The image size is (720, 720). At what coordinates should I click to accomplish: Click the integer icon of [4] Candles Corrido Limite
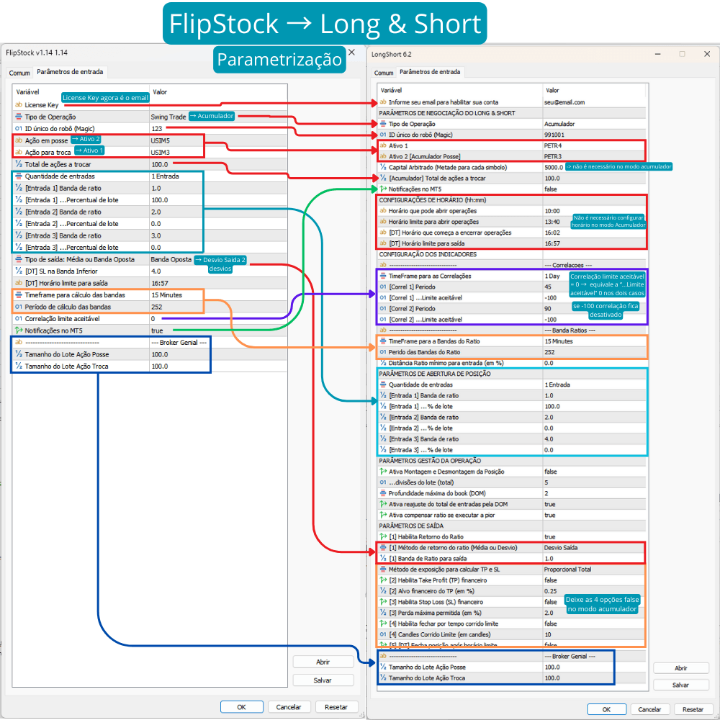(383, 634)
